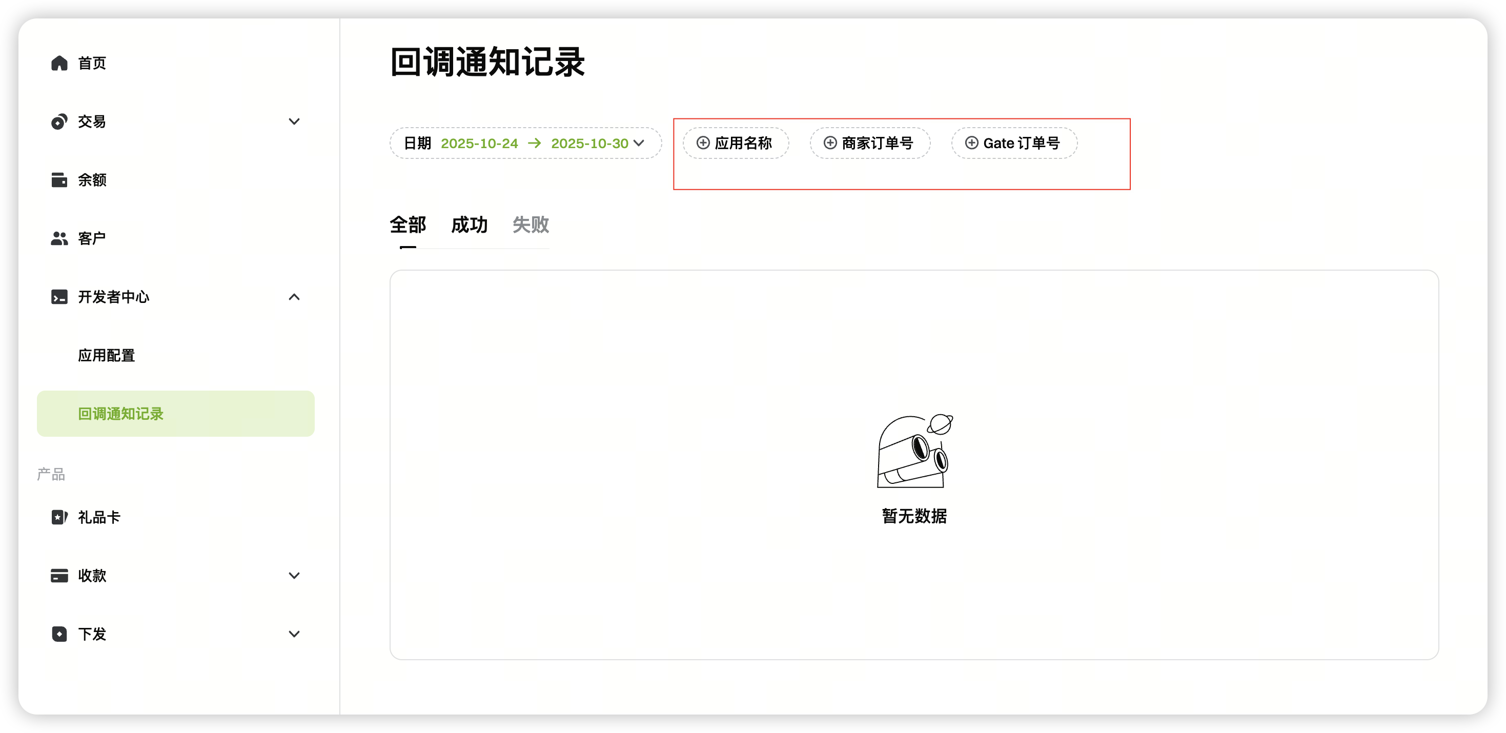This screenshot has width=1506, height=733.
Task: Click the 收款 credit card icon
Action: pyautogui.click(x=59, y=576)
